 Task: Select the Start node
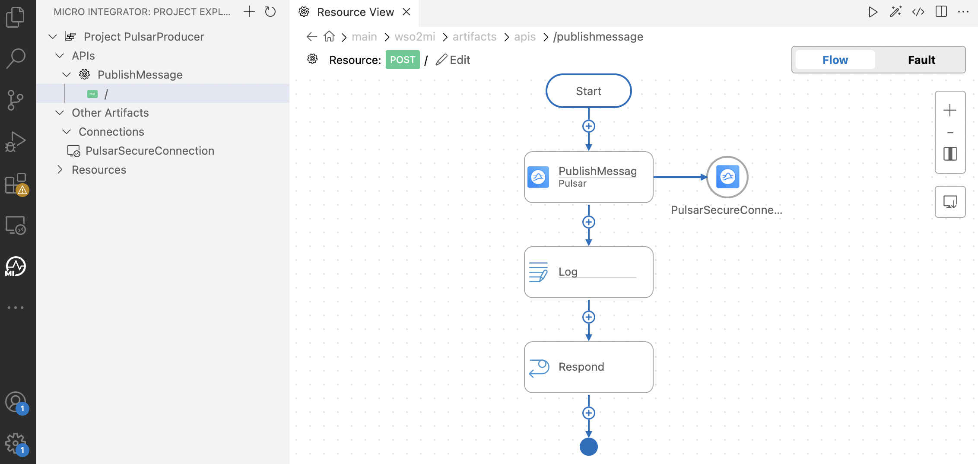tap(588, 91)
